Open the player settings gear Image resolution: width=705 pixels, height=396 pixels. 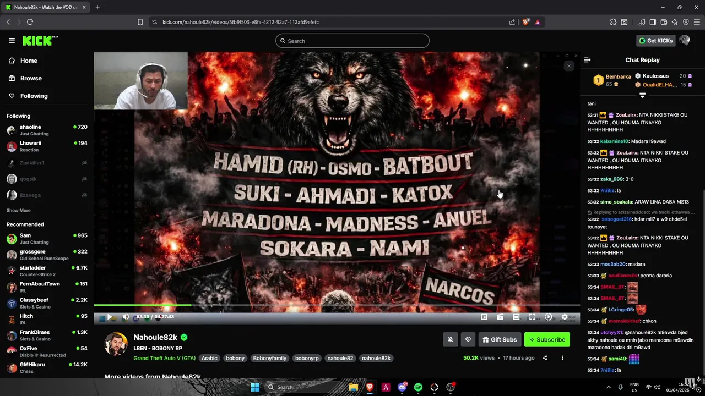click(x=565, y=317)
